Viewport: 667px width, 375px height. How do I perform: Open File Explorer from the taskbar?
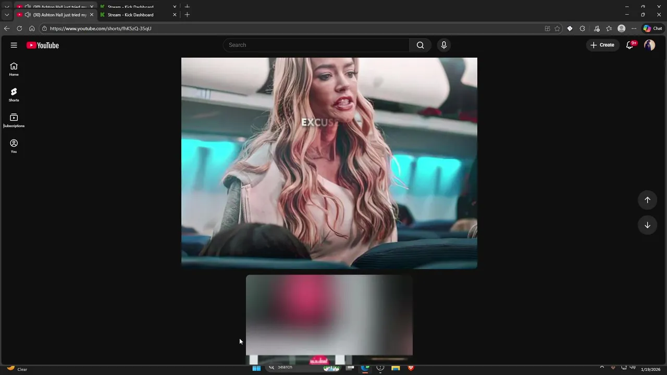[396, 368]
